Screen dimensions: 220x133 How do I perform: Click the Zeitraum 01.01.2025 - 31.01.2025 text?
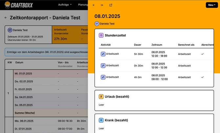click(25, 37)
